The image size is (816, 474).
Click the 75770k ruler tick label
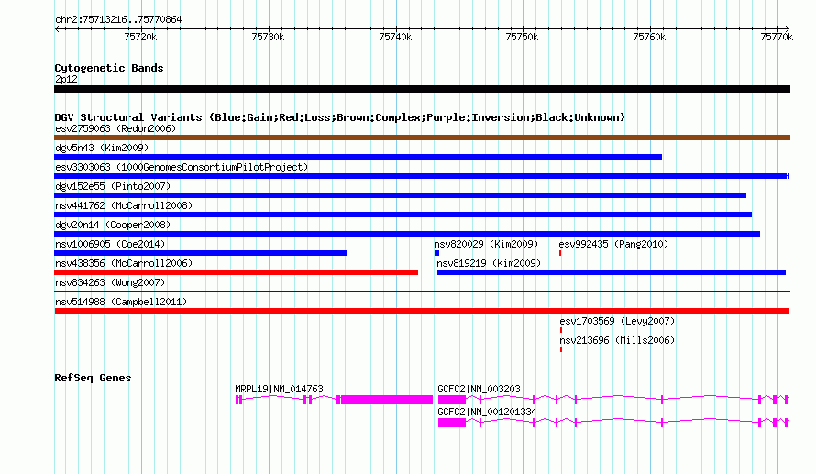click(777, 37)
